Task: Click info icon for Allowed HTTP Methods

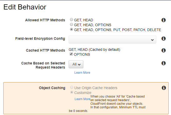Action: 163,20
